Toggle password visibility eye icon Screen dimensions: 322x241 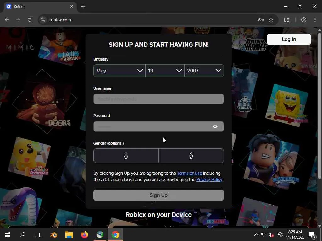(215, 126)
